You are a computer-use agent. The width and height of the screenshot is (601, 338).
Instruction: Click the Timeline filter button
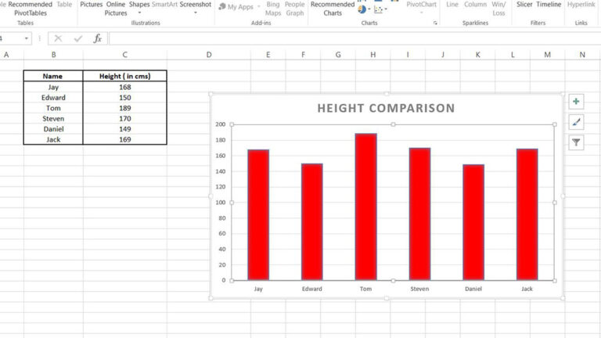(549, 5)
